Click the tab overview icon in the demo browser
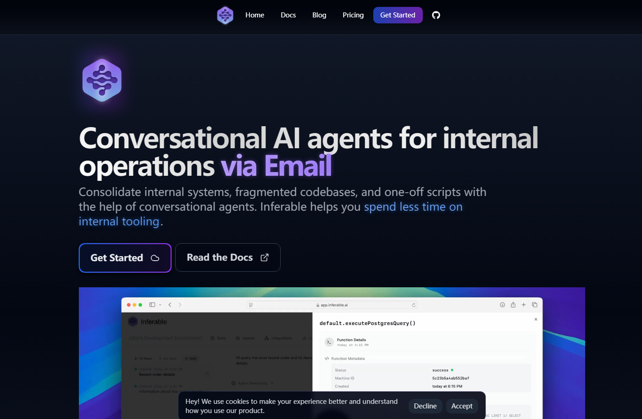This screenshot has height=419, width=642. [x=535, y=305]
